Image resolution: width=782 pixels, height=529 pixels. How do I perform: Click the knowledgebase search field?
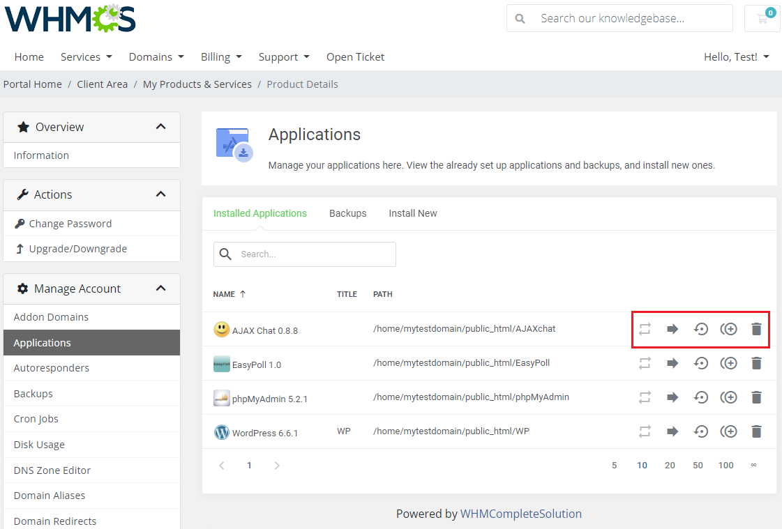click(620, 18)
